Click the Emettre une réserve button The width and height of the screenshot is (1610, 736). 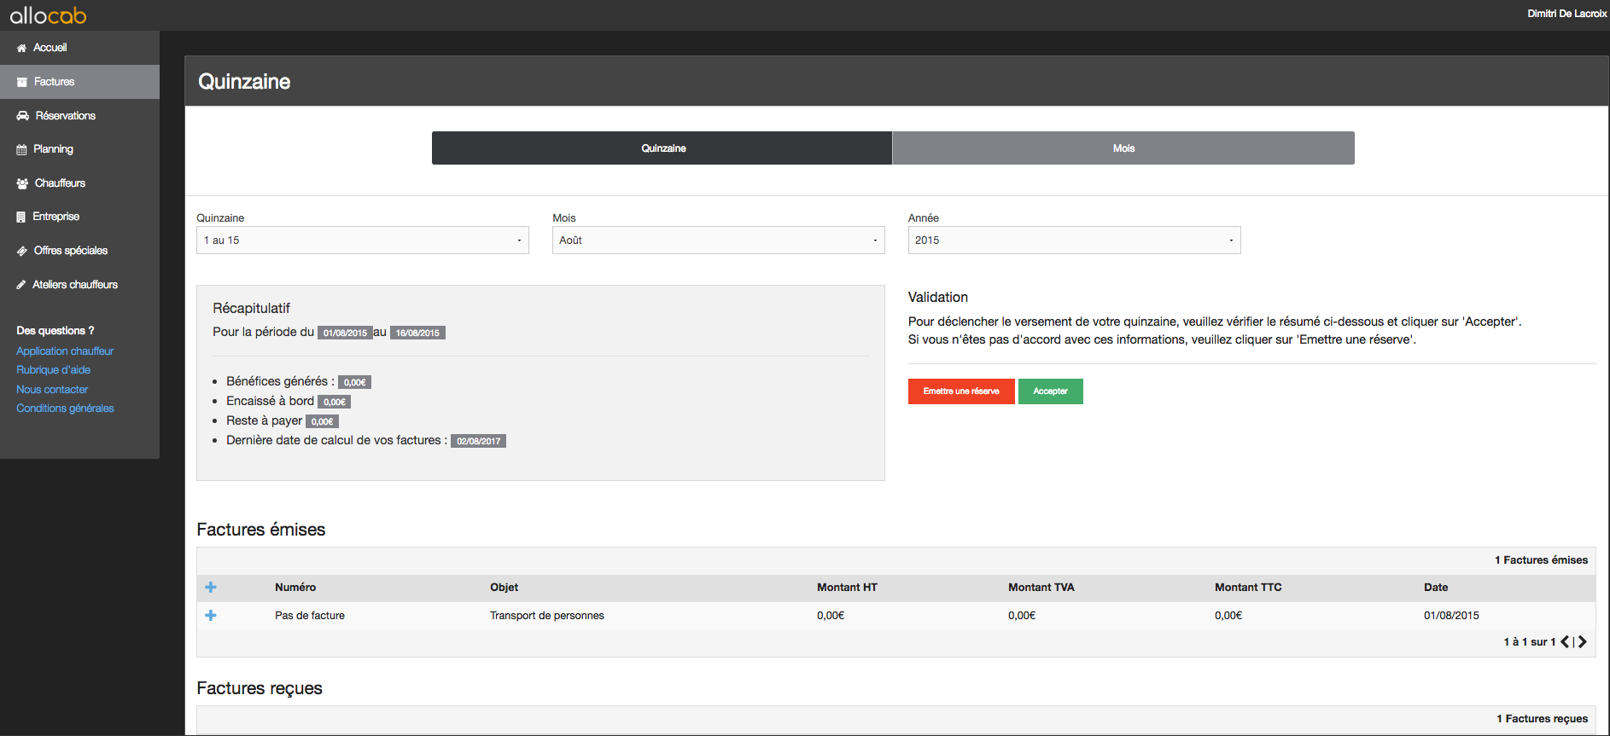[x=961, y=391]
